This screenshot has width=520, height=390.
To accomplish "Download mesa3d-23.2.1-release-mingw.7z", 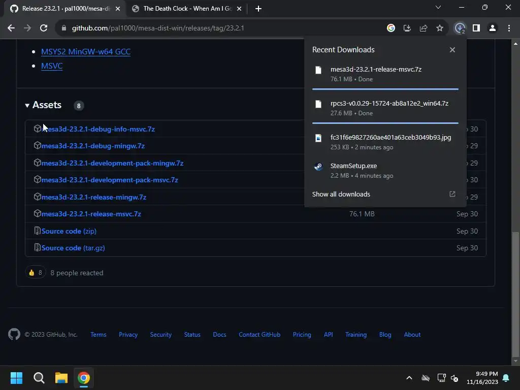I will pyautogui.click(x=94, y=197).
